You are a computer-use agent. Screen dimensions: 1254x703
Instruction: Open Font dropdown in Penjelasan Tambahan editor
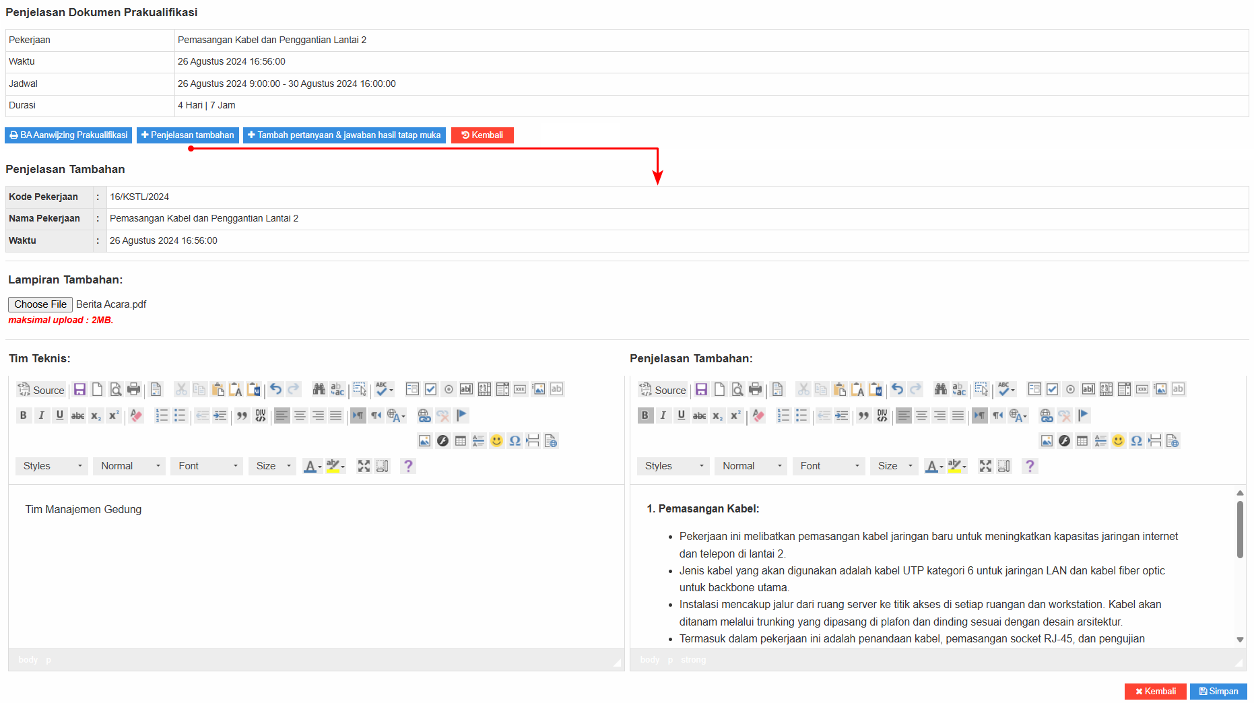click(828, 466)
